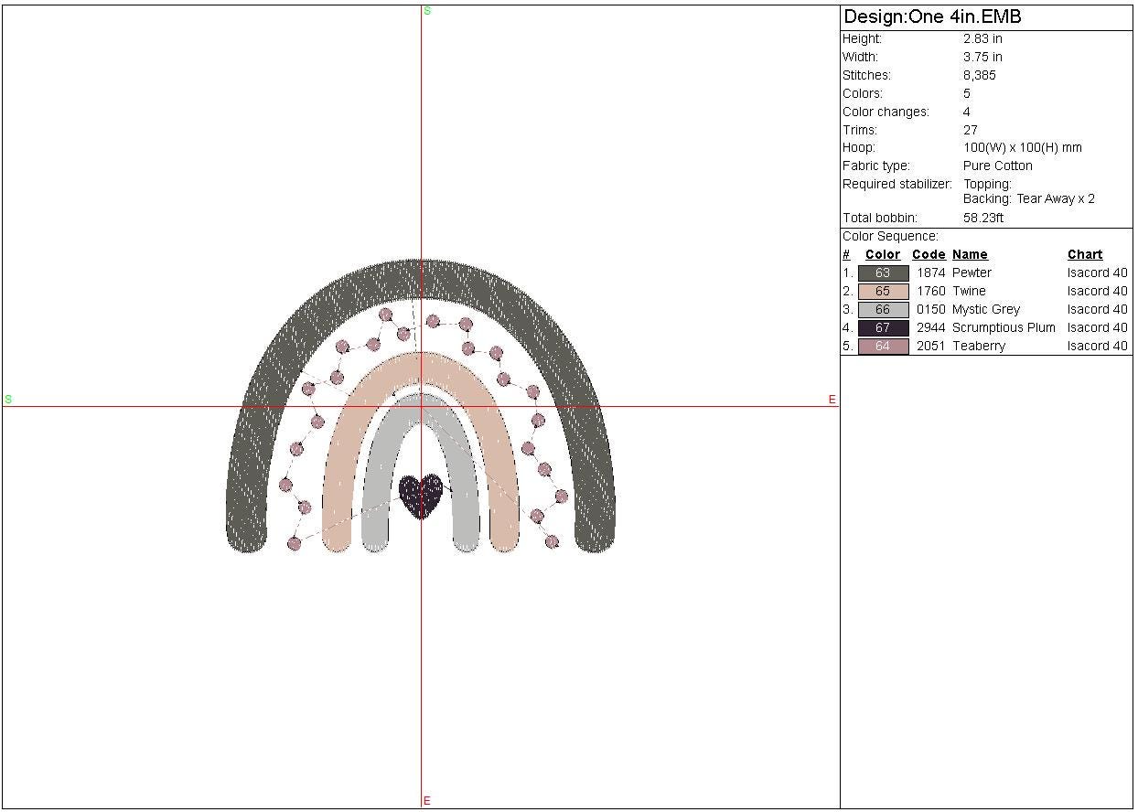
Task: Click the "Chart" column header
Action: pyautogui.click(x=1085, y=254)
